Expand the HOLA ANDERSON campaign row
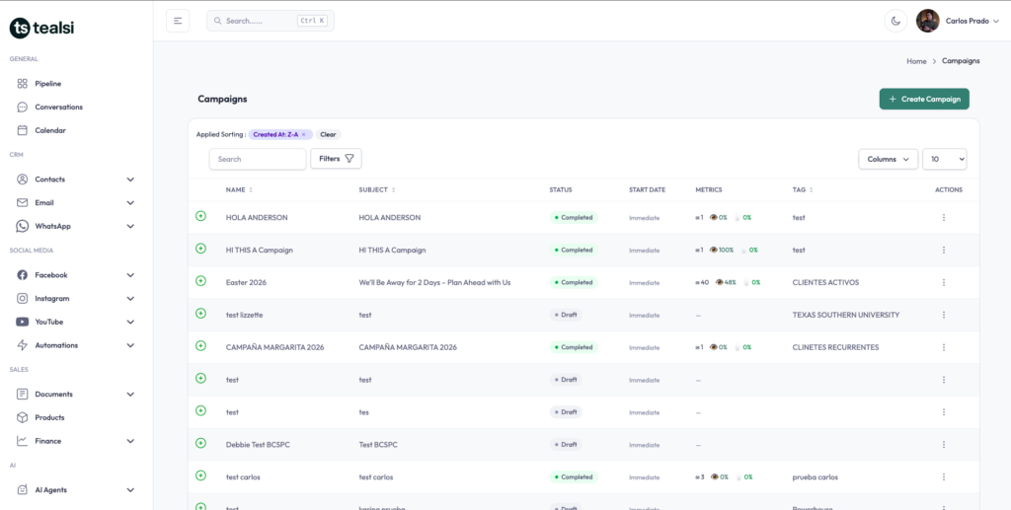Viewport: 1011px width, 510px height. point(200,216)
